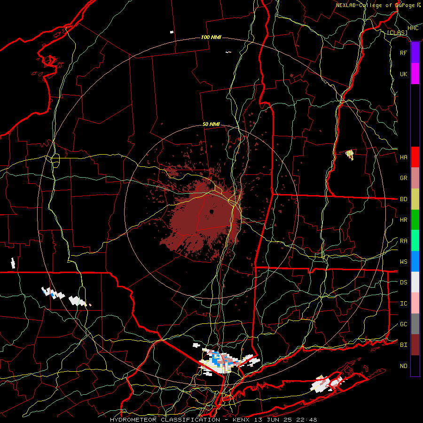Click the dark red BI legend swatch
The height and width of the screenshot is (423, 423).
415,345
